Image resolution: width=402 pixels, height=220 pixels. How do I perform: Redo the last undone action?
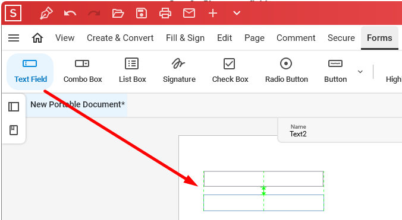[94, 13]
